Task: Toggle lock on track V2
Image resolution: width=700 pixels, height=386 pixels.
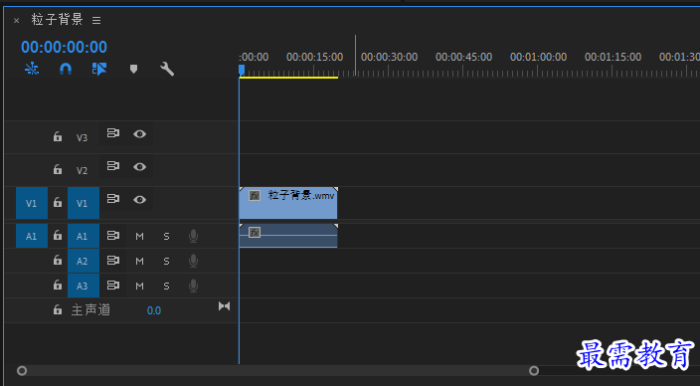Action: [58, 169]
